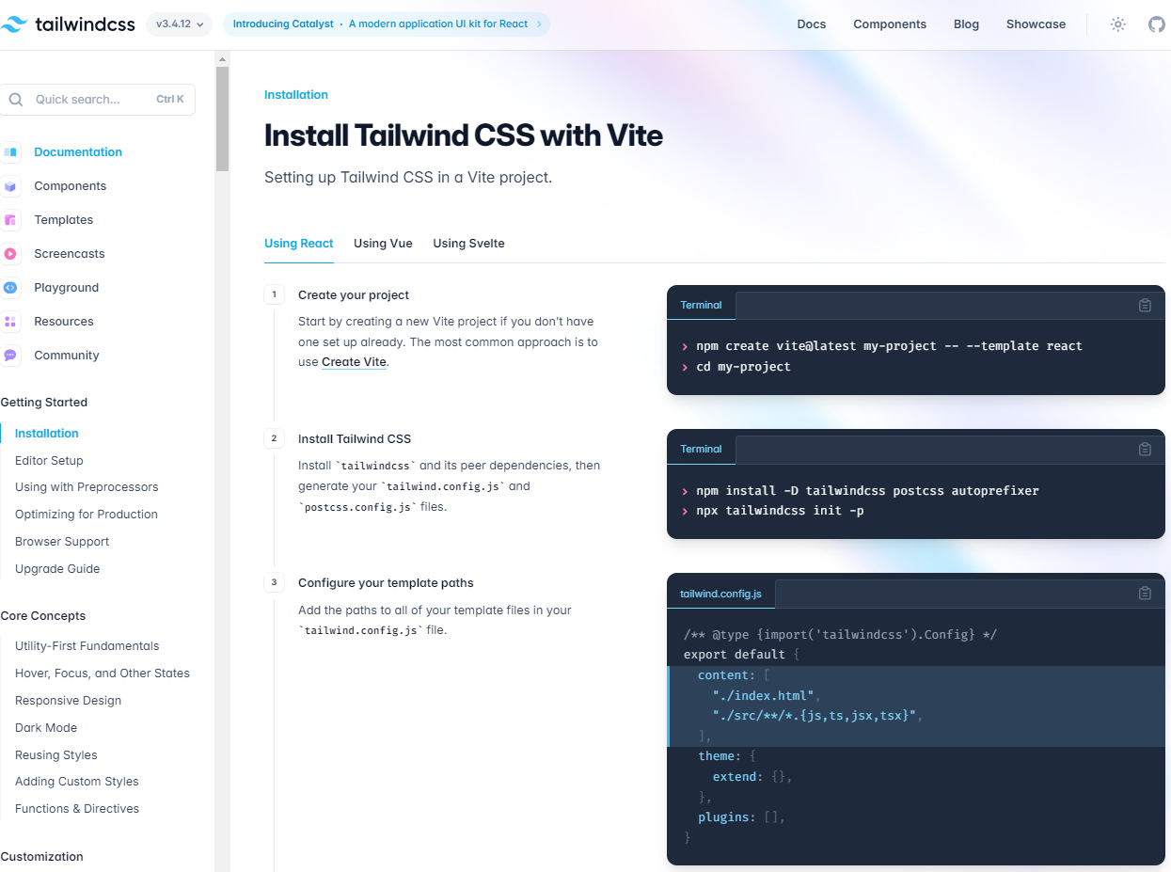This screenshot has width=1171, height=872.
Task: Go to the Dark Mode page
Action: 46,728
